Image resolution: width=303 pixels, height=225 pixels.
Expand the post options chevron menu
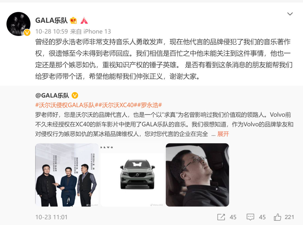290,14
